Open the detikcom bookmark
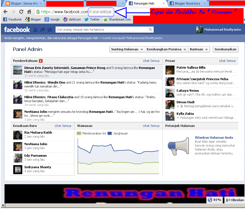This screenshot has width=245, height=209. tap(72, 19)
